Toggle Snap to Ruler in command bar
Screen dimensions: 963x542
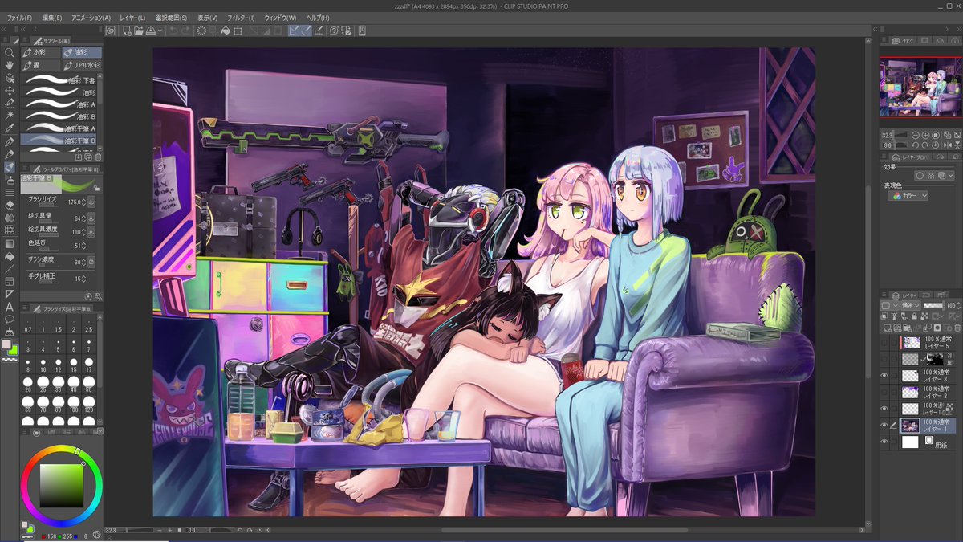(294, 31)
